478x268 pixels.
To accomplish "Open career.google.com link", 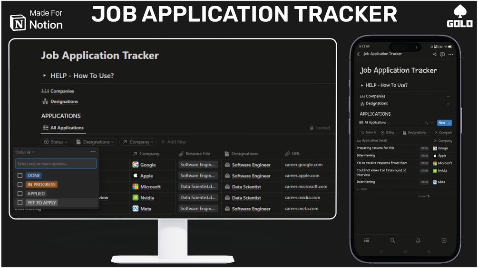I will click(x=303, y=165).
